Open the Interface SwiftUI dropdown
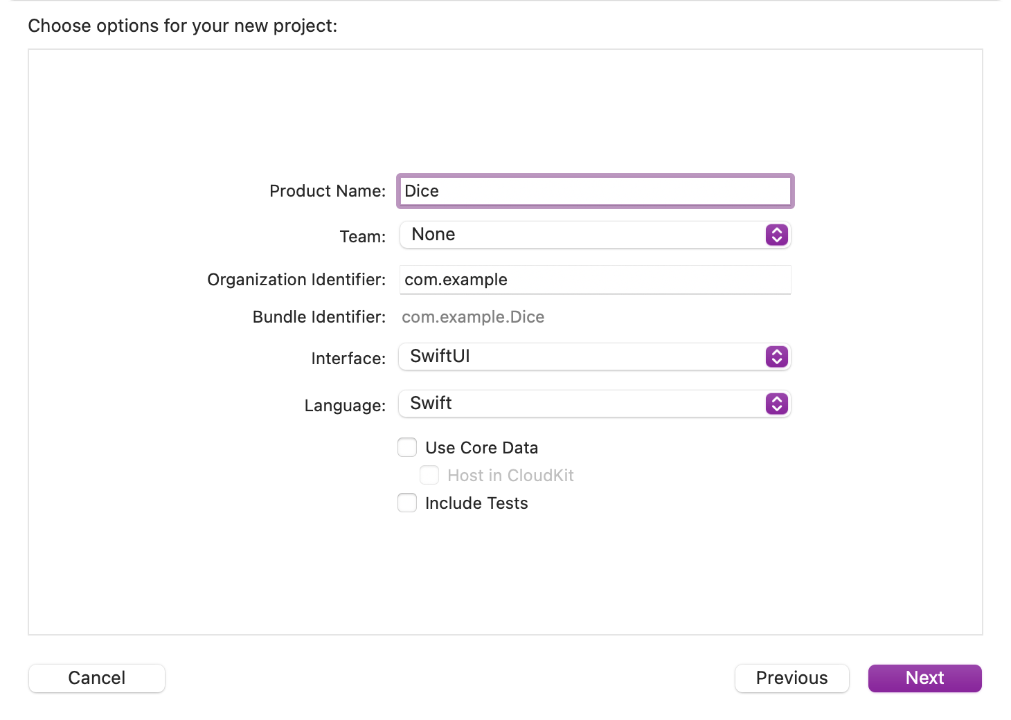Viewport: 1011px width, 720px height. tap(595, 357)
